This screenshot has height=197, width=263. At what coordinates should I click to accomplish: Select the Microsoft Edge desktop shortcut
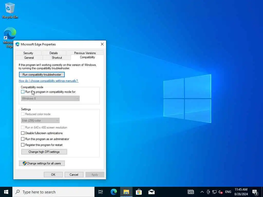point(10,37)
